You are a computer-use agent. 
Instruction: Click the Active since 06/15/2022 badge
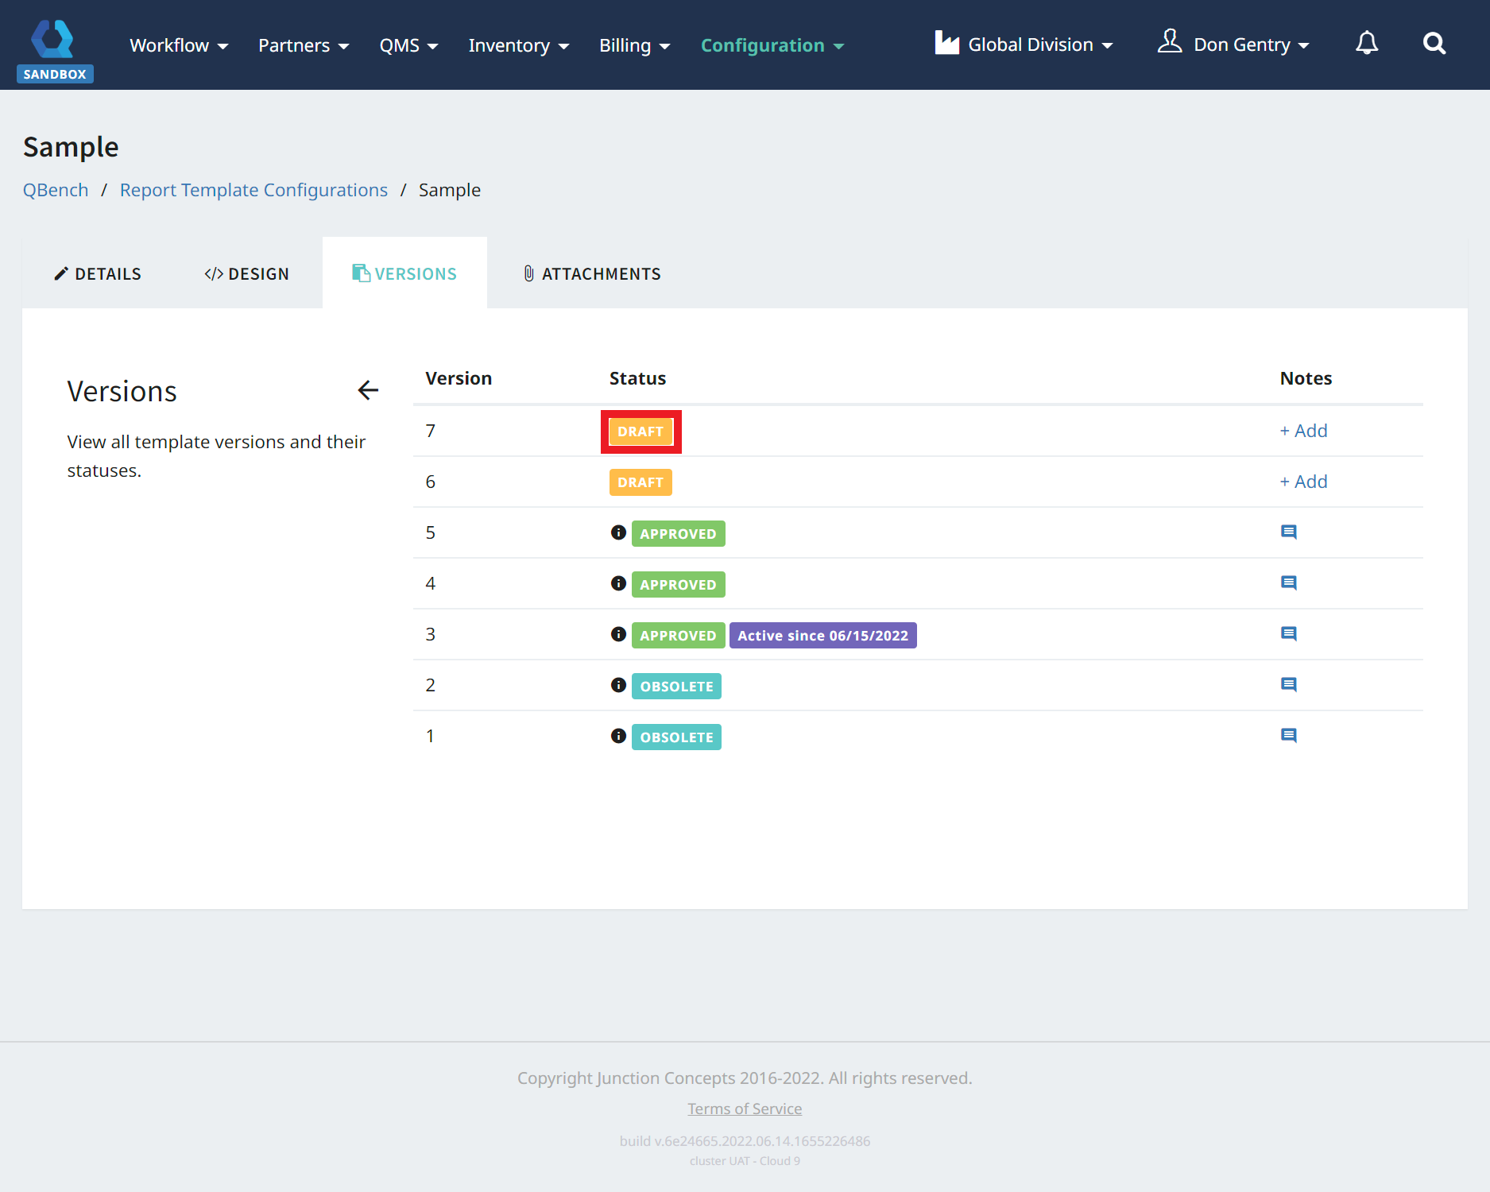(x=822, y=636)
